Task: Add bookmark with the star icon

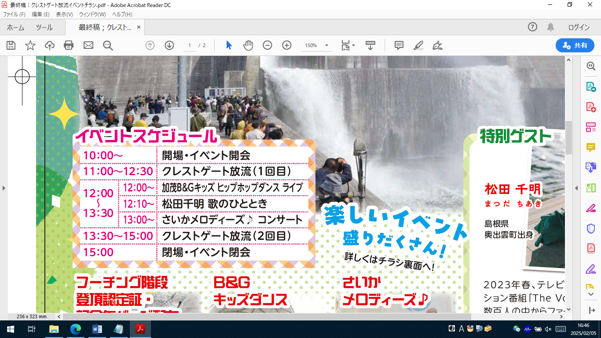Action: point(30,45)
